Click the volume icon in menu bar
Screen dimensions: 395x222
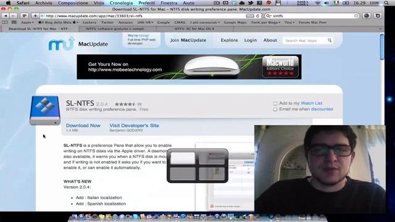326,3
